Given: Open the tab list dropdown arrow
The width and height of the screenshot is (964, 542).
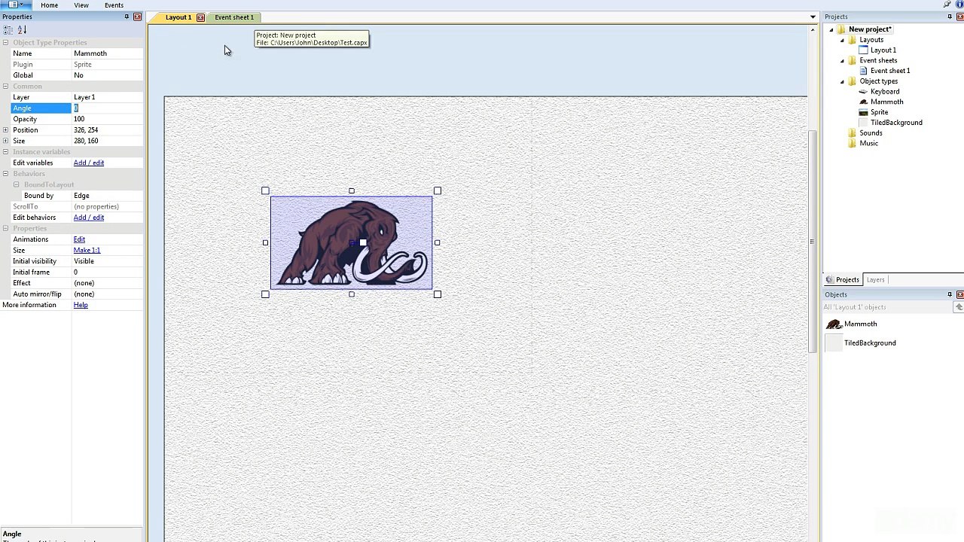Looking at the screenshot, I should (x=813, y=17).
